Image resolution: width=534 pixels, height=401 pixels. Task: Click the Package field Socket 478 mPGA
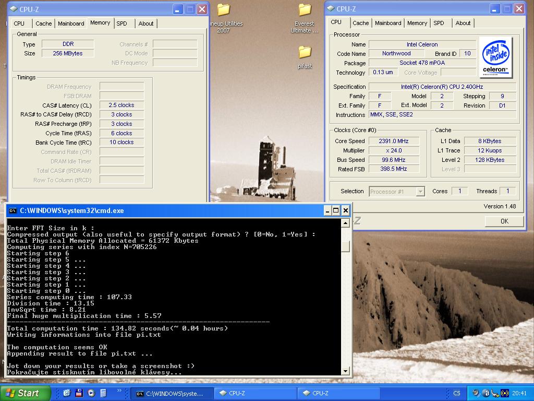[422, 63]
